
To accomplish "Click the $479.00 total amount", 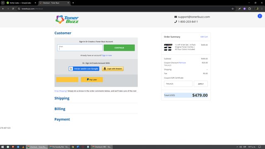I will (x=200, y=95).
